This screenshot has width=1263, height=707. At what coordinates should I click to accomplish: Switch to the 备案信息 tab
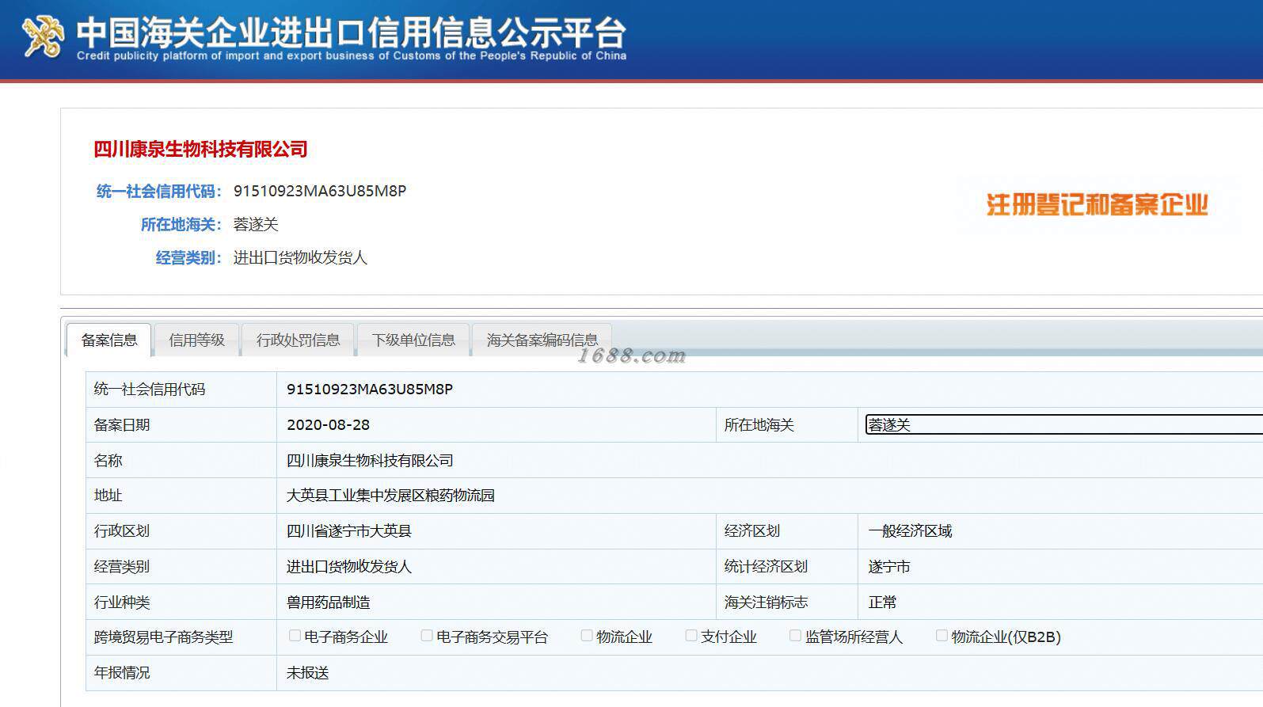(x=109, y=340)
